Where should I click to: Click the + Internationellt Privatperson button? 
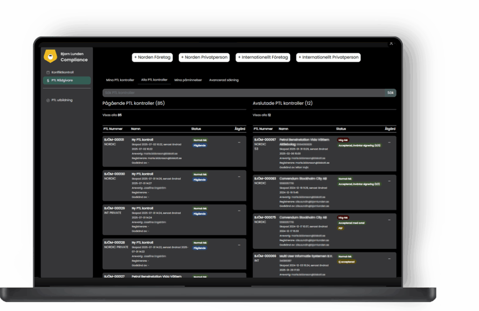click(328, 58)
